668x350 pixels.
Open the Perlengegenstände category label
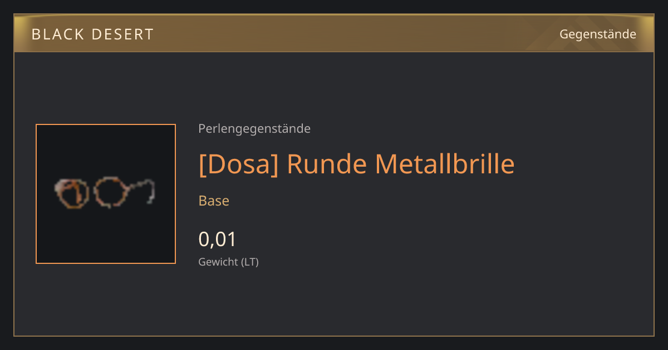[254, 129]
